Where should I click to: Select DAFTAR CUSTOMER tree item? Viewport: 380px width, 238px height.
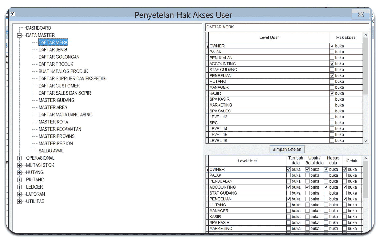59,86
